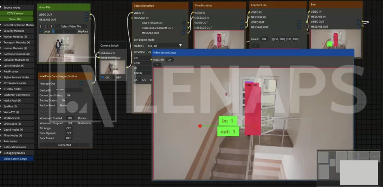The height and width of the screenshot is (187, 383).
Task: Click the Blur node's VIDEO OUT connector pin
Action: click(x=362, y=22)
